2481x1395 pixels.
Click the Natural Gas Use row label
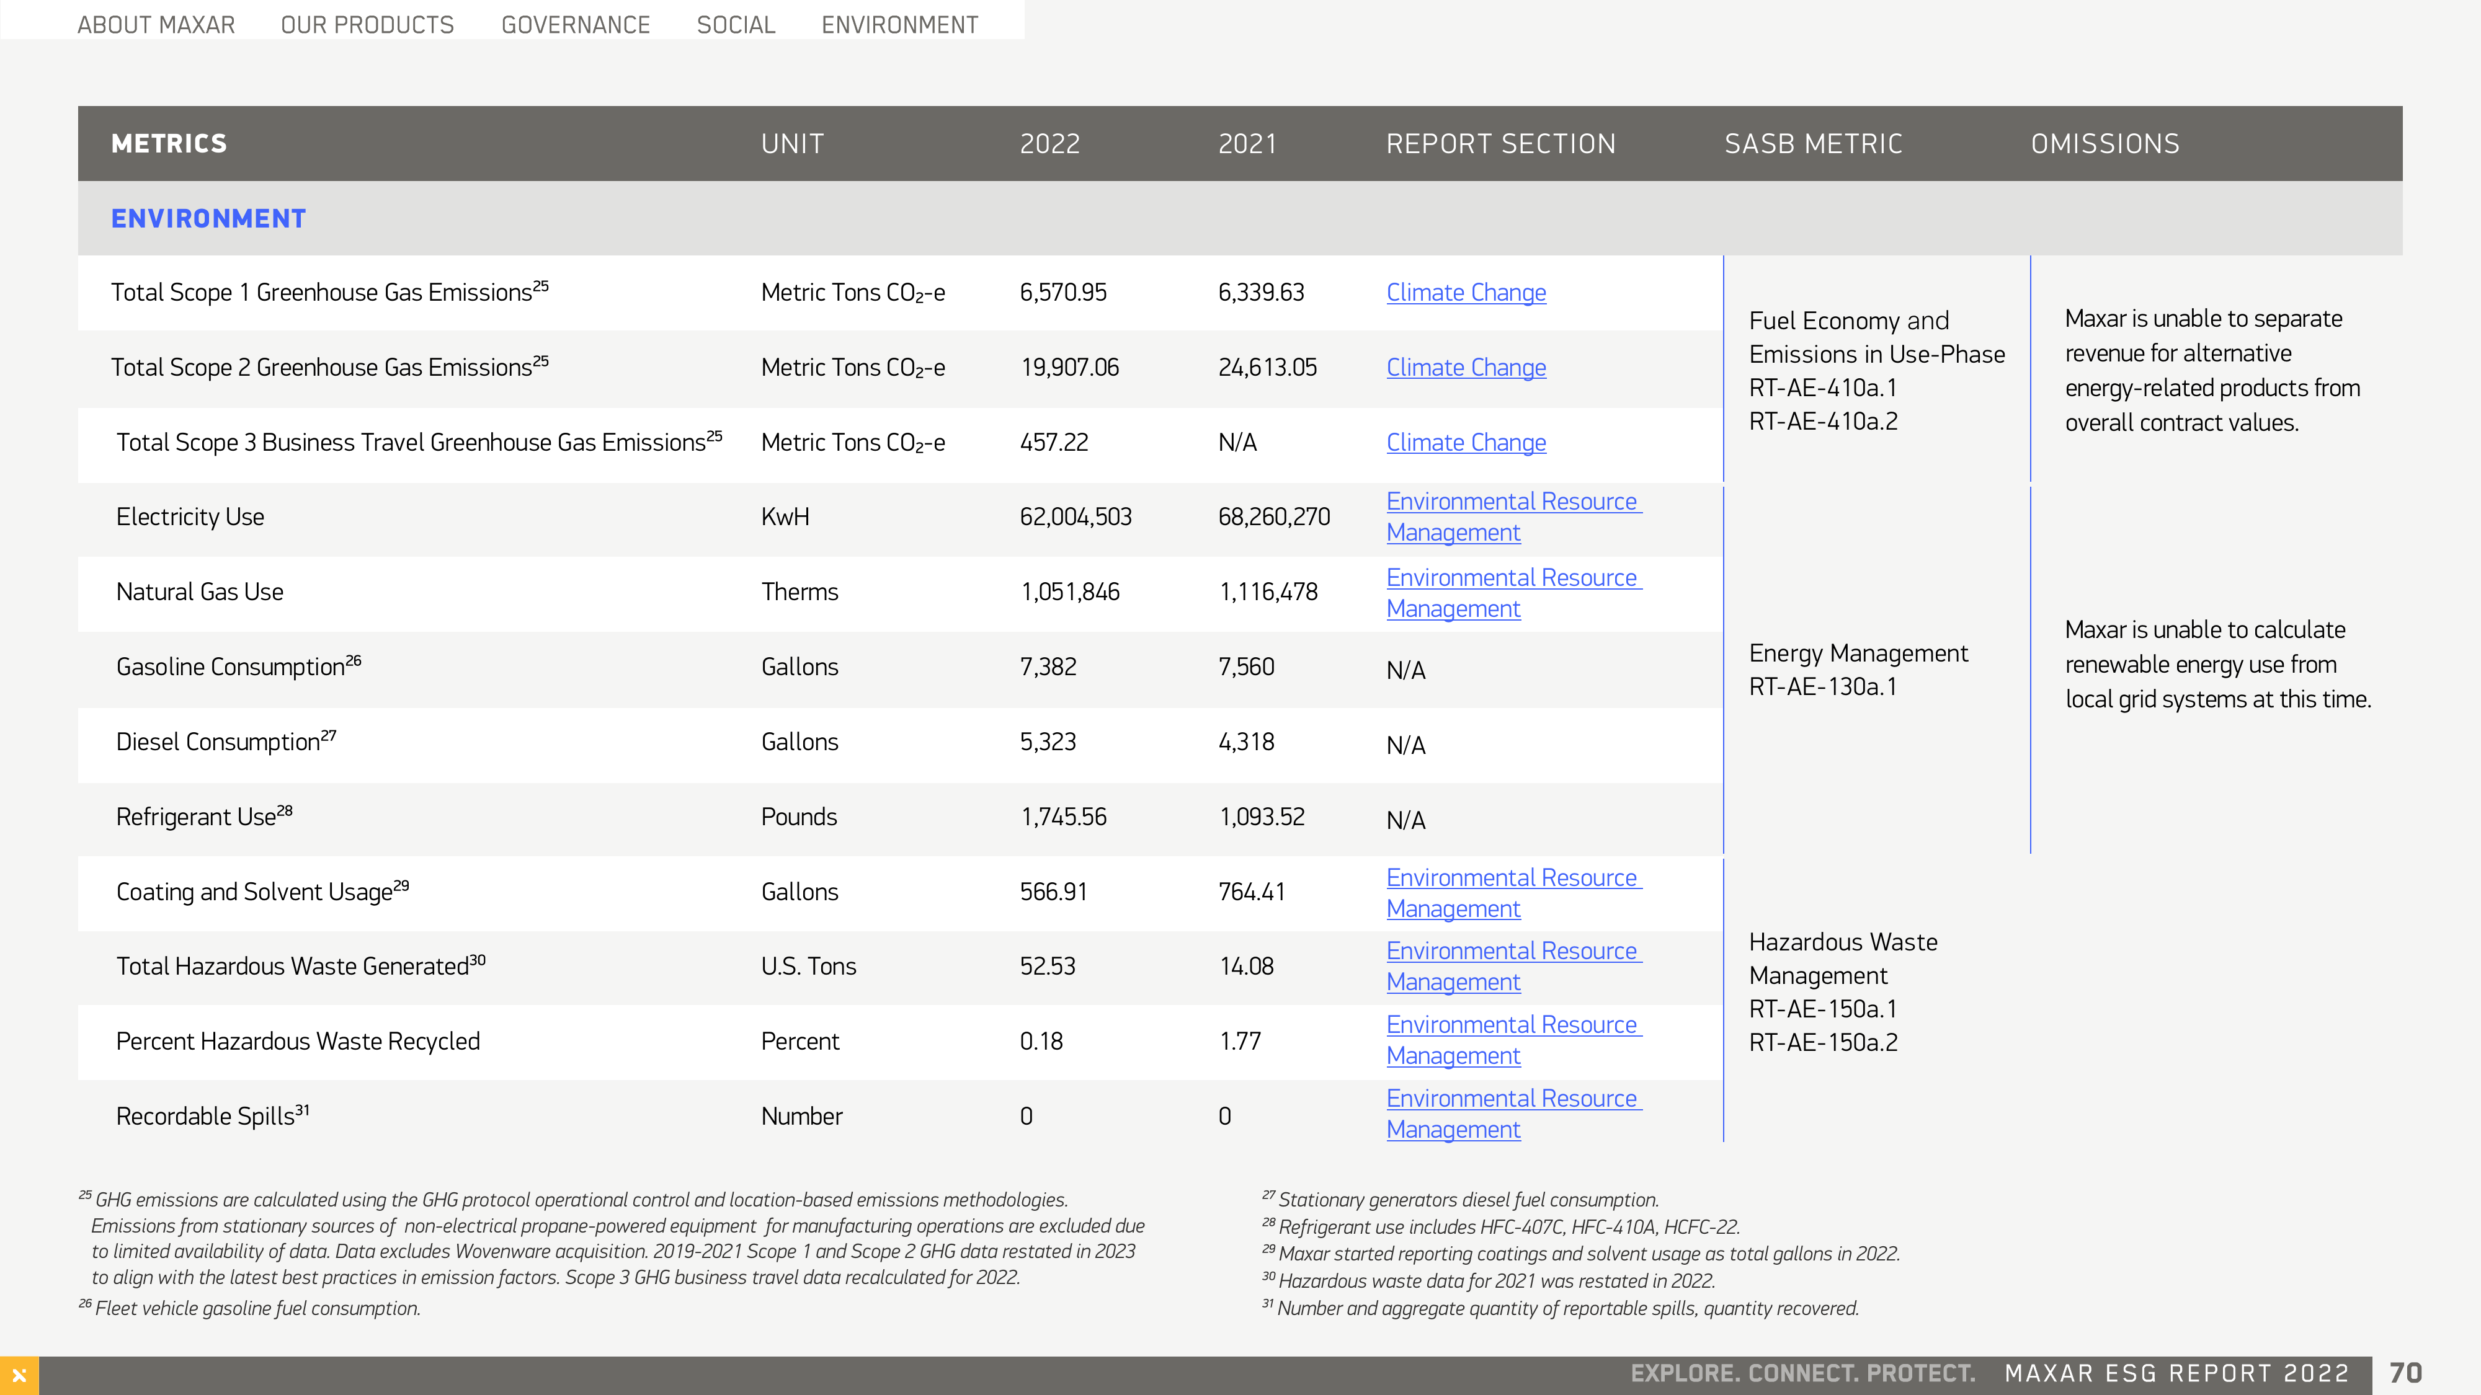point(199,592)
